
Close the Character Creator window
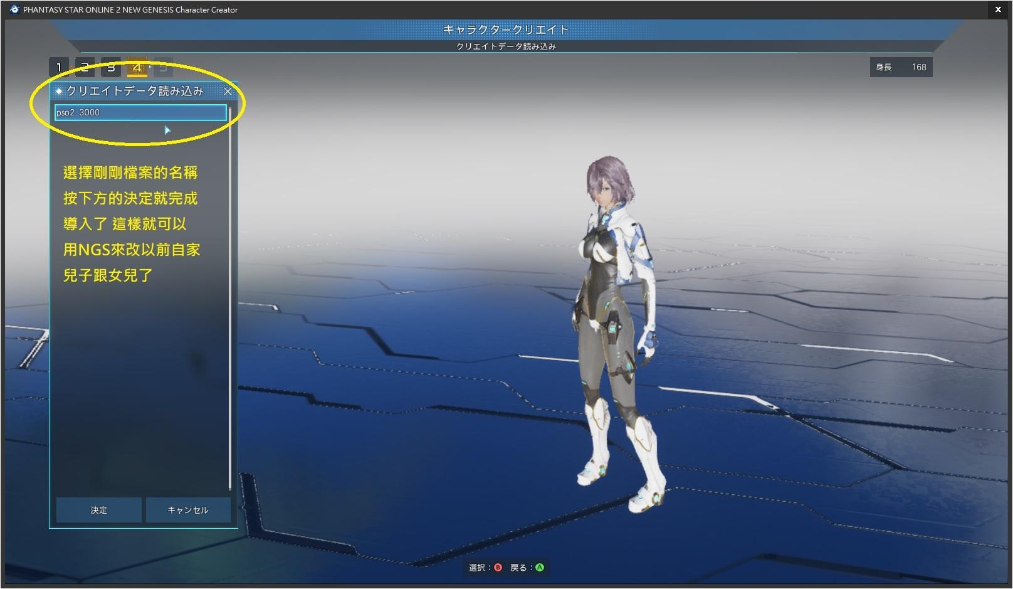[998, 9]
